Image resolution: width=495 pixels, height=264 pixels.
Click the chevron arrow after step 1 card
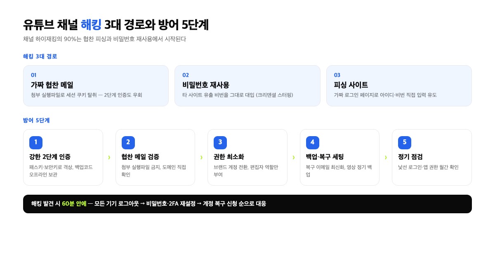(x=109, y=157)
